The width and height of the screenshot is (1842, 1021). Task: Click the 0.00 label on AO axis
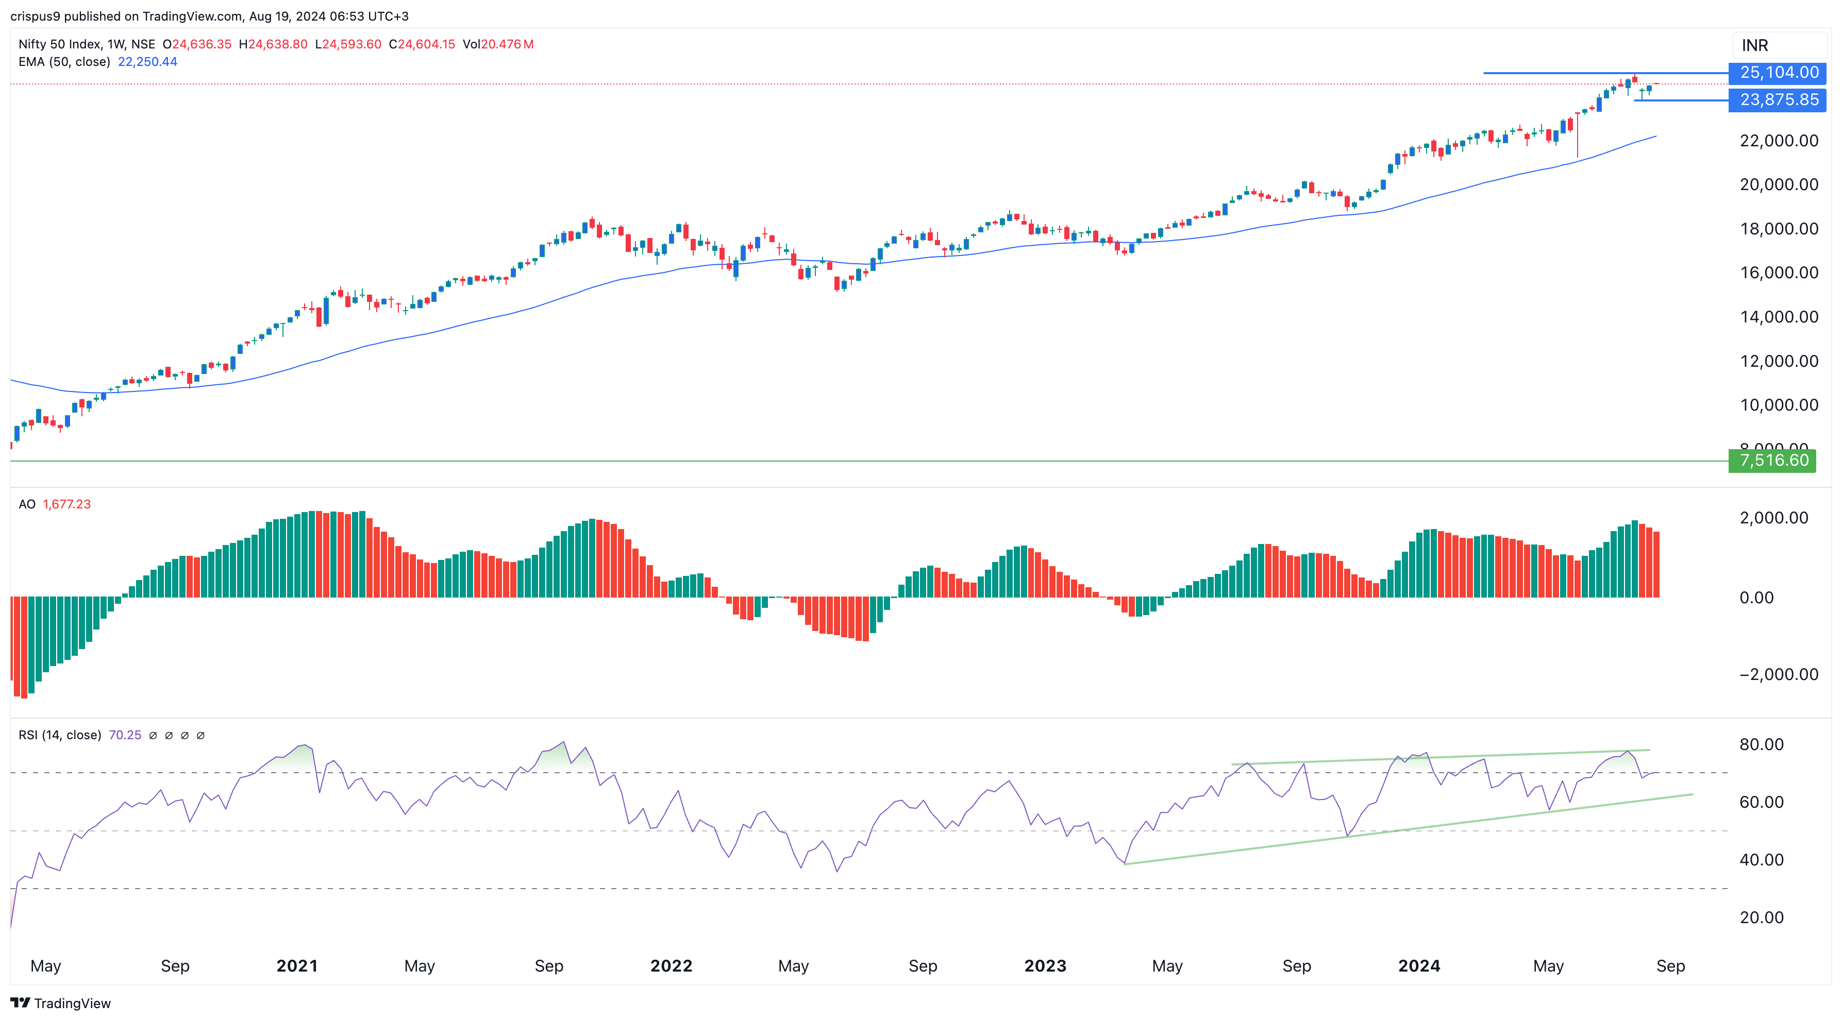point(1756,598)
